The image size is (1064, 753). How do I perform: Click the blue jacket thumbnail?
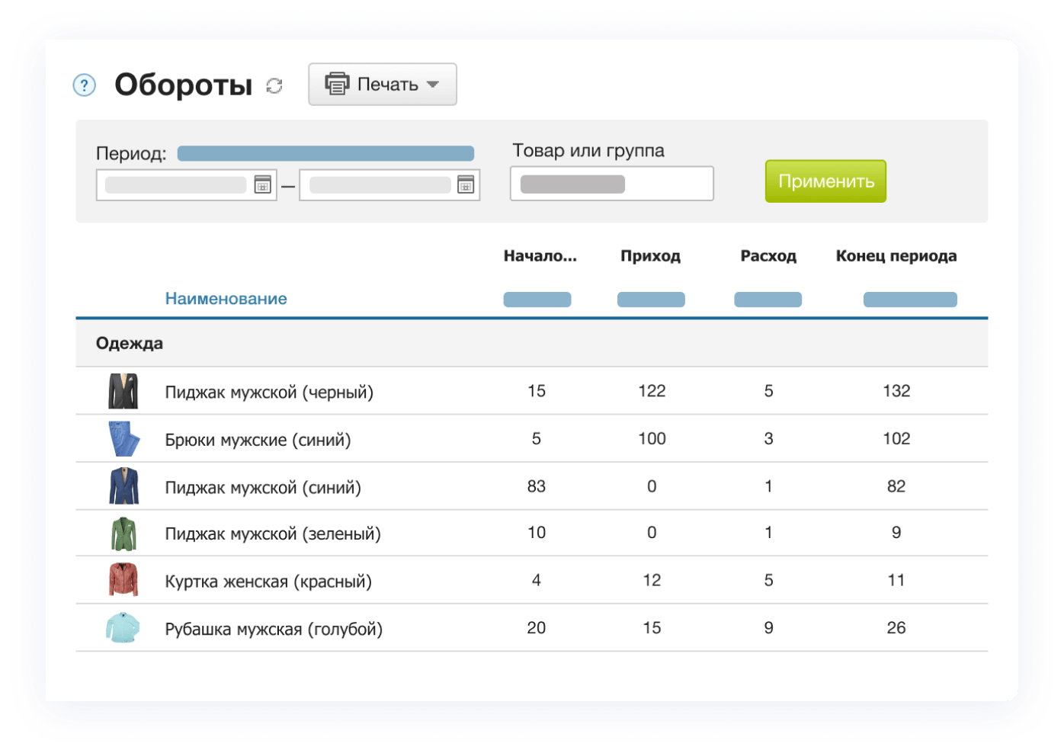(123, 486)
